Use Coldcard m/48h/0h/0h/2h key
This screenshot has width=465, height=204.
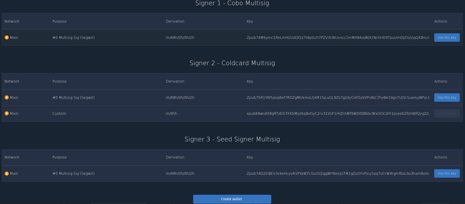[447, 97]
